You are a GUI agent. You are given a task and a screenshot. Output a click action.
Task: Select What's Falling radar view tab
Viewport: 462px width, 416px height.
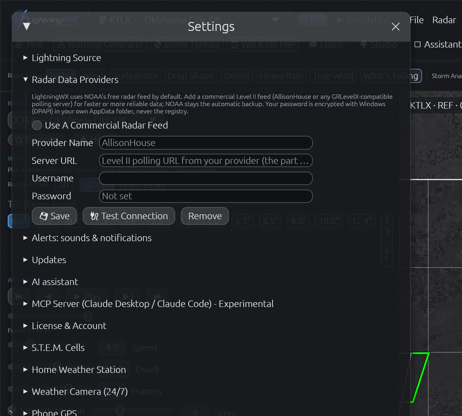(391, 76)
